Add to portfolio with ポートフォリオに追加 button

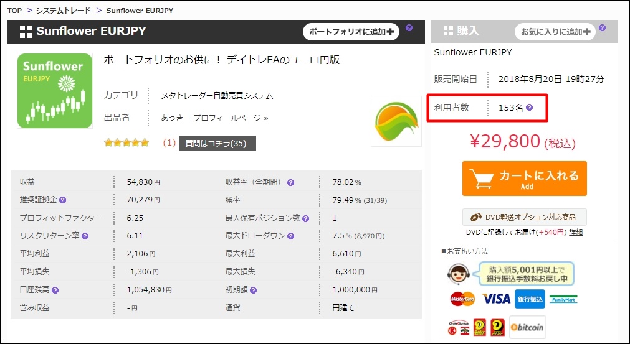pos(351,32)
